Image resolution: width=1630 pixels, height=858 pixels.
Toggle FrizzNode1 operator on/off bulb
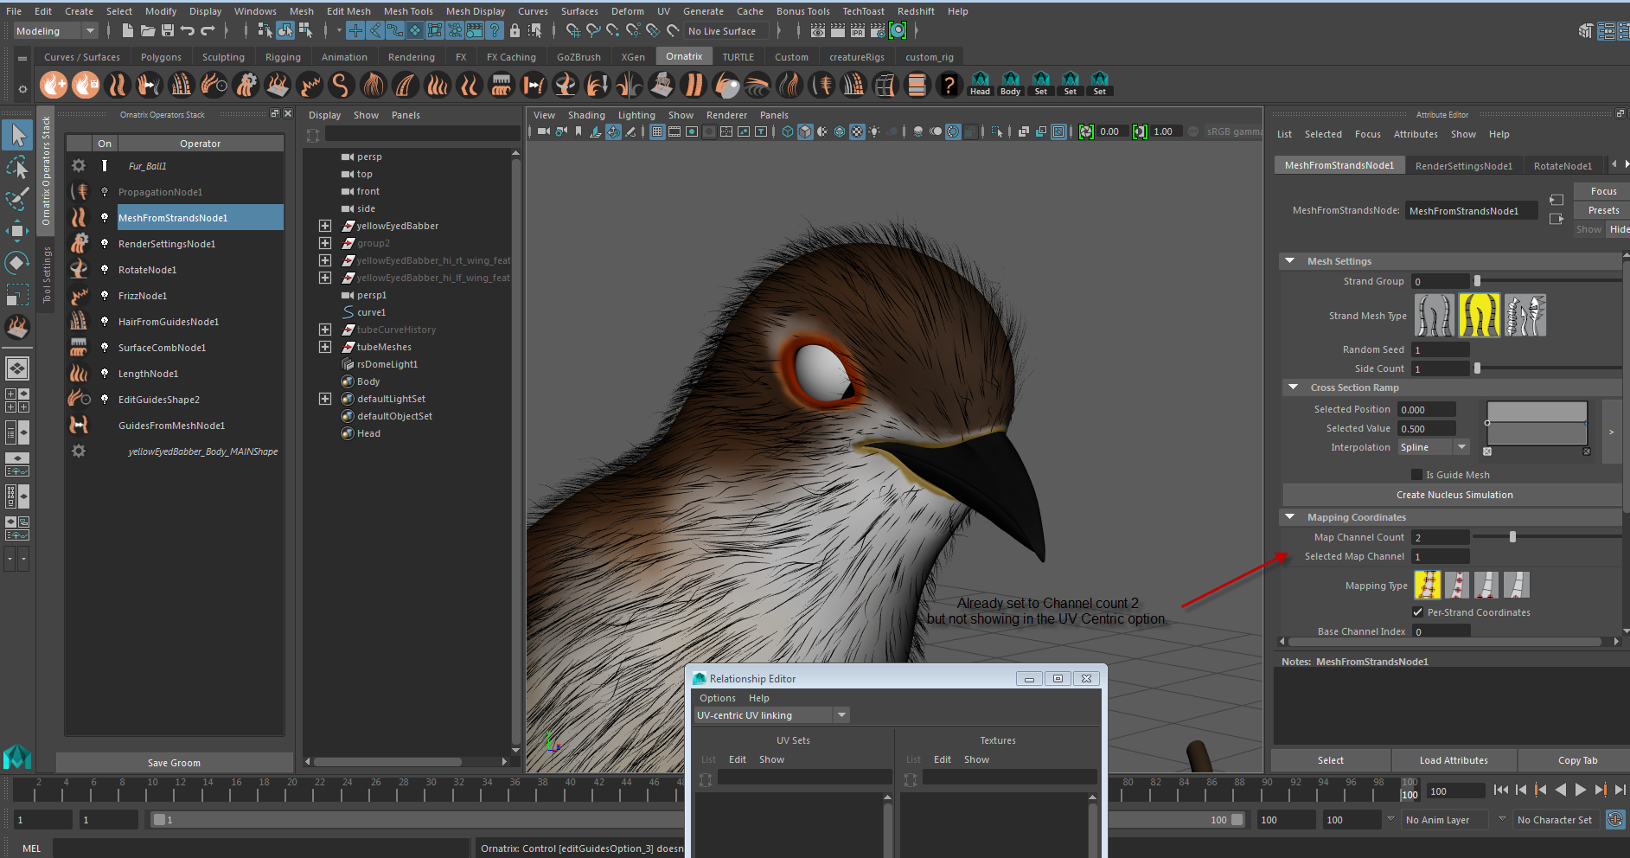[x=105, y=296]
